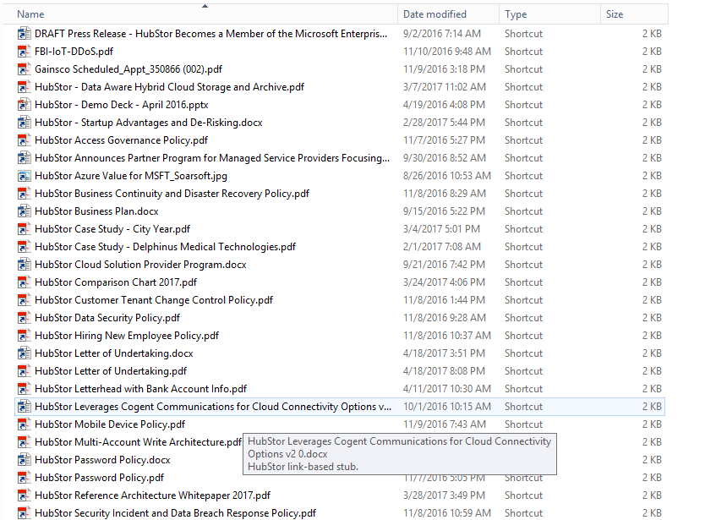Click date 4/11/2017 10:30 AM
Screen dimensions: 705x520
(447, 389)
